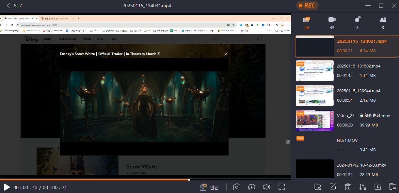This screenshot has height=193, width=399.
Task: Click the REC record button
Action: pos(307,6)
